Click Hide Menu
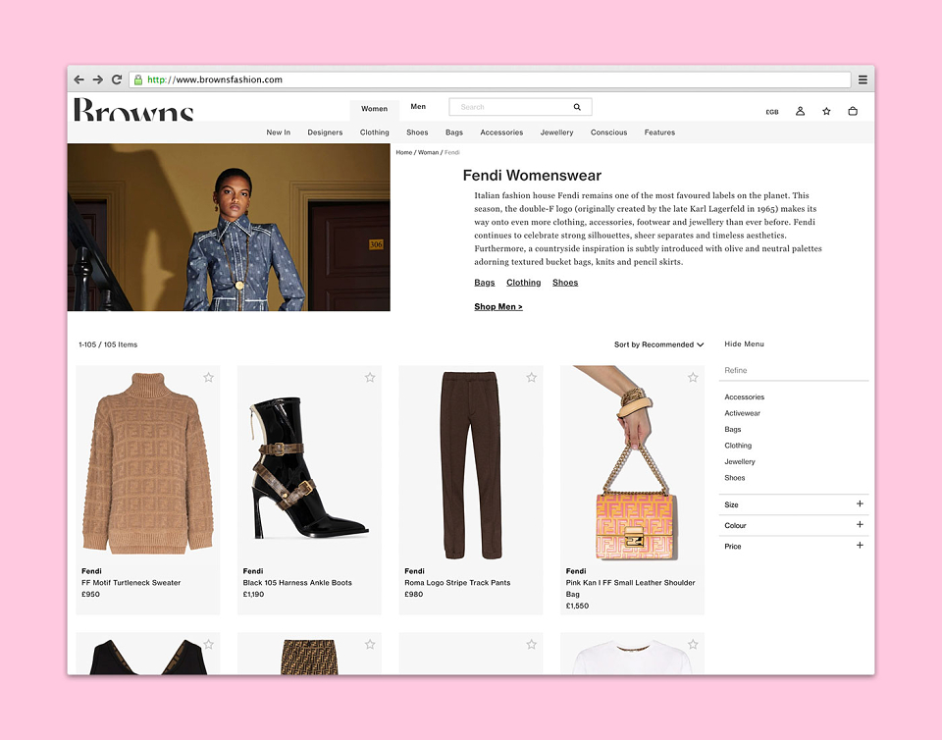This screenshot has width=942, height=740. tap(744, 344)
